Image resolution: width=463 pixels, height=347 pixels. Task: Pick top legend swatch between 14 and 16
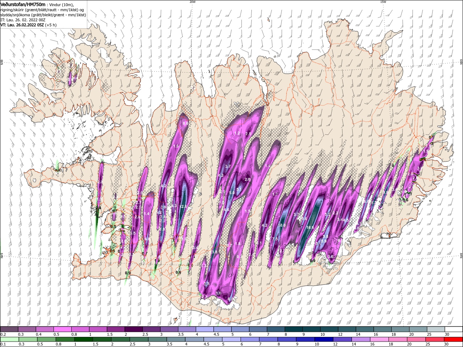[365, 329]
